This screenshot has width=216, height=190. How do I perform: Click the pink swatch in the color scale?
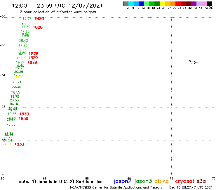[204, 4]
